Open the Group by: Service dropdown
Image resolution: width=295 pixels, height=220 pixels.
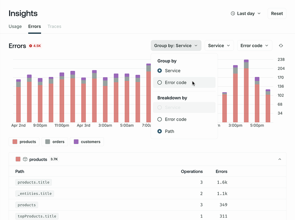point(176,46)
